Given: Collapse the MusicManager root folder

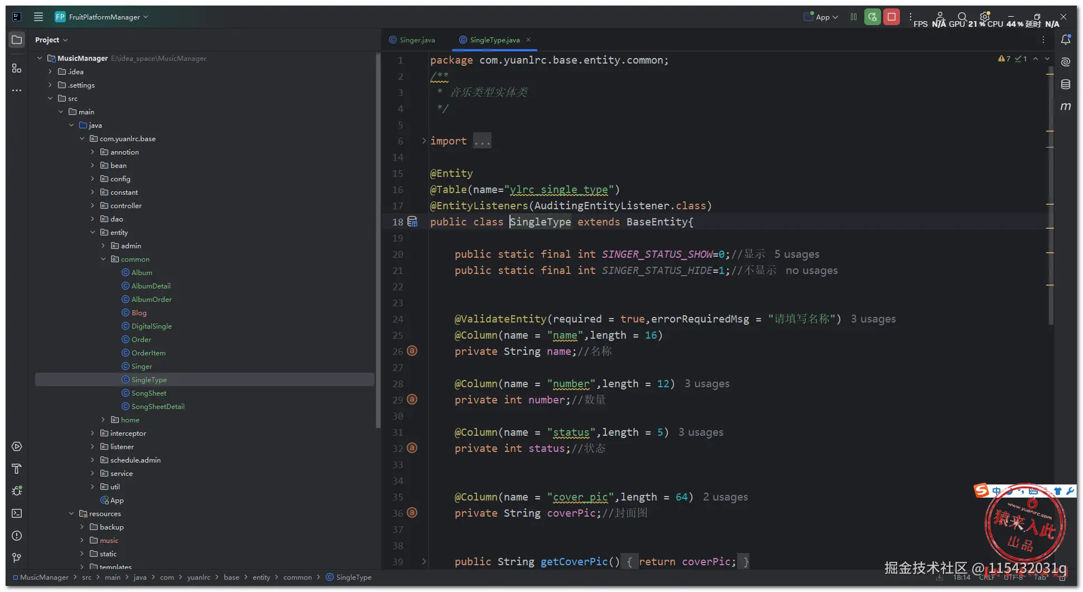Looking at the screenshot, I should pos(40,58).
